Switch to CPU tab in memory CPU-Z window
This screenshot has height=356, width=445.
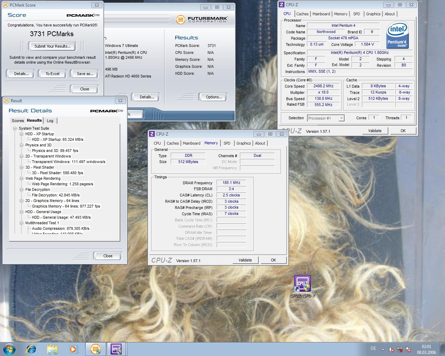click(157, 143)
